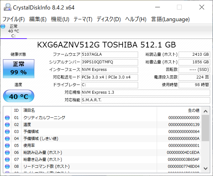
Task: Click the 生の値 column header
Action: 179,110
